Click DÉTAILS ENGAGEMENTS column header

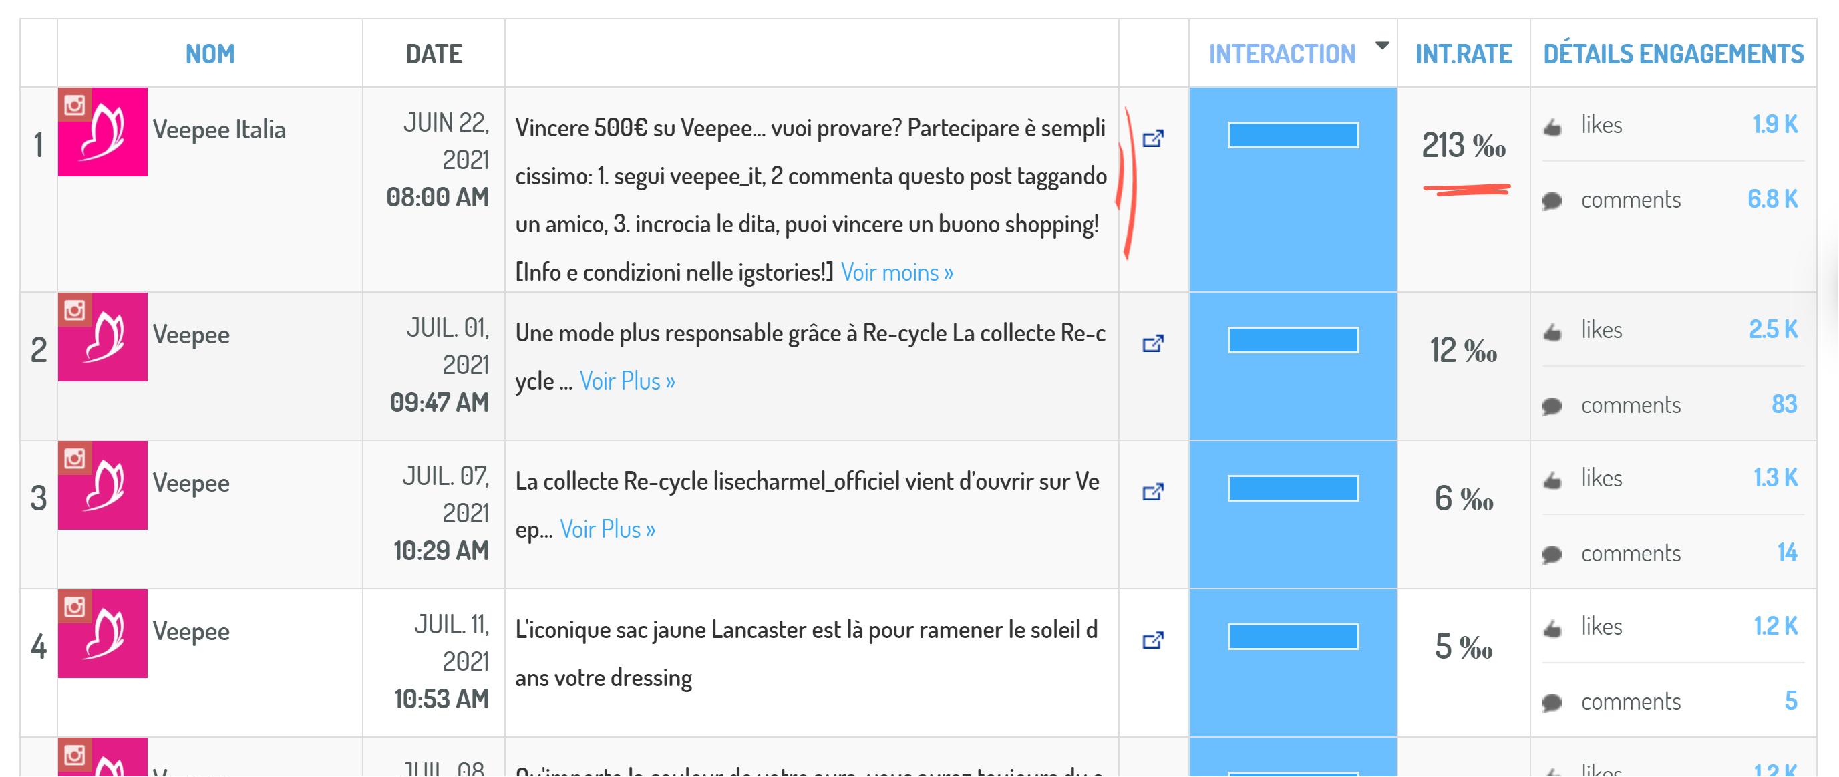click(x=1673, y=54)
